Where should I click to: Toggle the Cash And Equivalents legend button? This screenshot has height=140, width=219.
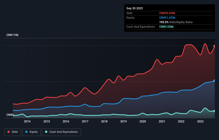point(61,132)
